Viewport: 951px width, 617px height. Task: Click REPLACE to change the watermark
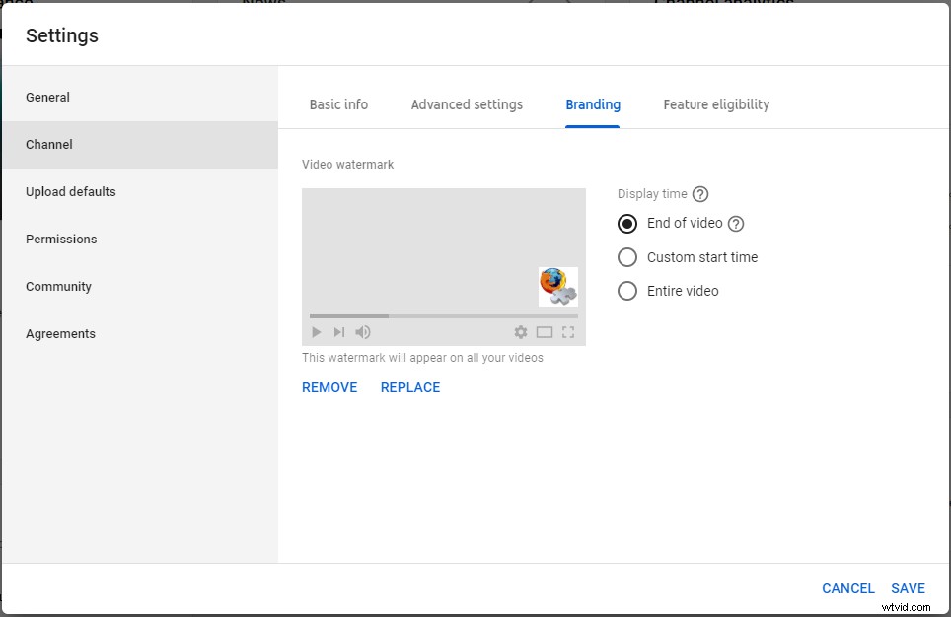[410, 387]
